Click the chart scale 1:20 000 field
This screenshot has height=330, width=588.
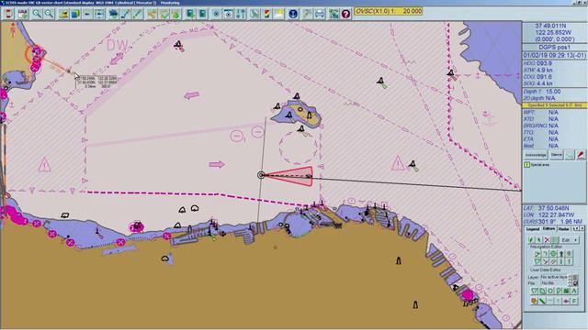[389, 11]
